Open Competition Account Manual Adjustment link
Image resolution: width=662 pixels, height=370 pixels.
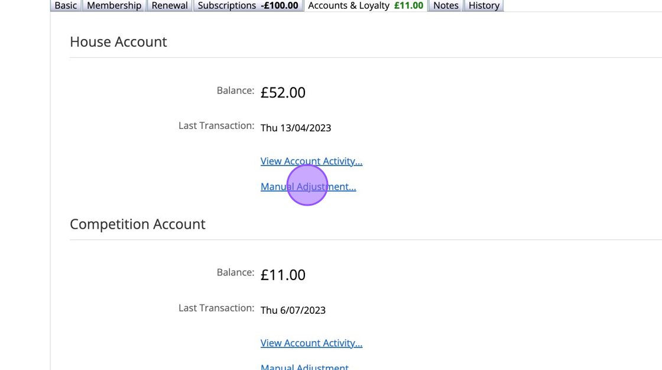(304, 367)
